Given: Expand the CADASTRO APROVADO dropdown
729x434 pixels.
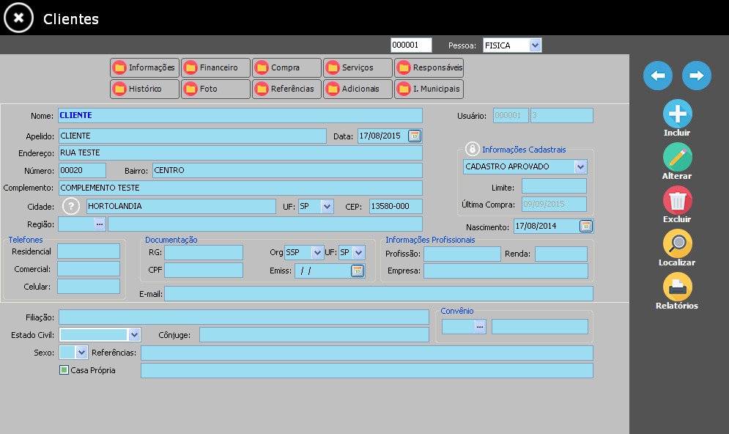Looking at the screenshot, I should click(580, 166).
